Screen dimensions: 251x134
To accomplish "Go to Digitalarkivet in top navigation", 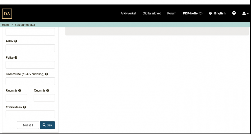I will click(x=152, y=14).
